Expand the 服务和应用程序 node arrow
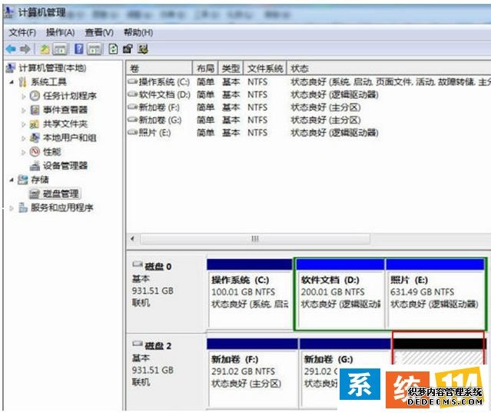Viewport: 491px width, 413px height. coord(12,208)
